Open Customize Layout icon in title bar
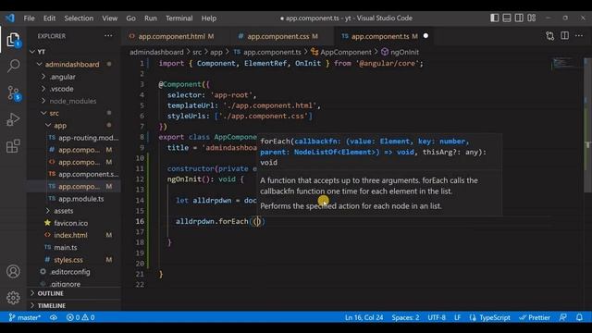This screenshot has height=333, width=592. 532,18
